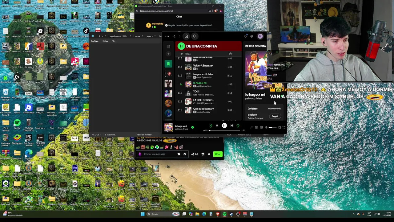This screenshot has width=394, height=222.
Task: Click chat user mateakdd
Action: [x=157, y=23]
